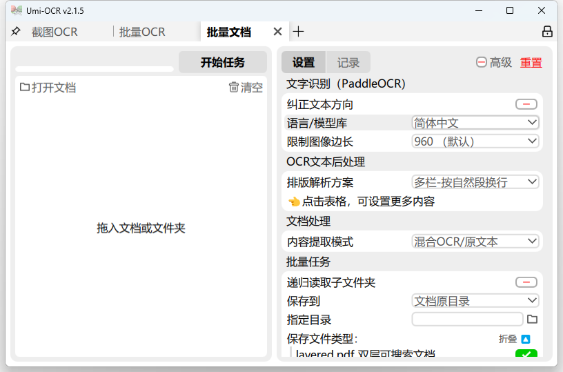The height and width of the screenshot is (372, 563).
Task: Click the 指定目录 input field
Action: 467,320
